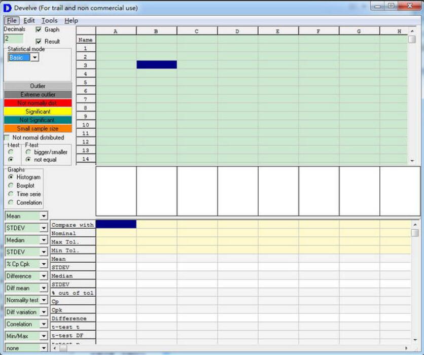Open the Statistical mode Basic dropdown
This screenshot has width=424, height=355.
point(34,58)
